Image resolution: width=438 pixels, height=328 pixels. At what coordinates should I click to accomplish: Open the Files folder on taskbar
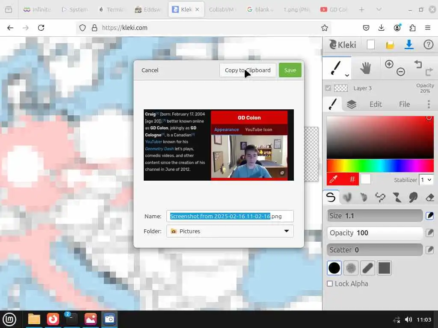click(x=34, y=319)
